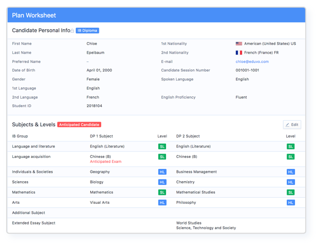Click the Chemistry subject cell
The width and height of the screenshot is (319, 247).
tap(185, 182)
